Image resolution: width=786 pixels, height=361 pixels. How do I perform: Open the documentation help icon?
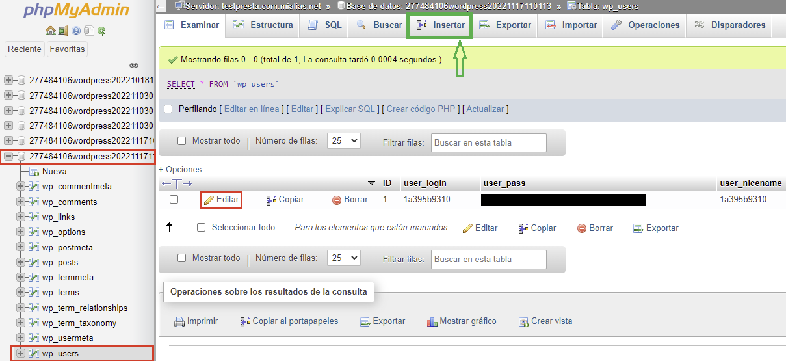pyautogui.click(x=76, y=31)
